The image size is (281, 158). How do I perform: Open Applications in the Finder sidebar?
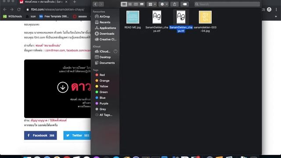point(106,28)
